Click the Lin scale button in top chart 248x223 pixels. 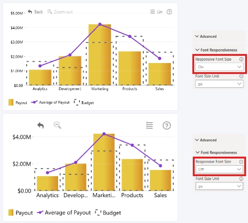(156, 12)
